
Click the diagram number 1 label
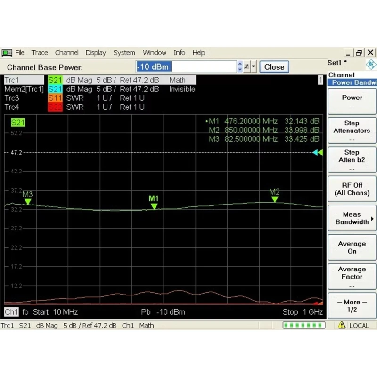[320, 80]
